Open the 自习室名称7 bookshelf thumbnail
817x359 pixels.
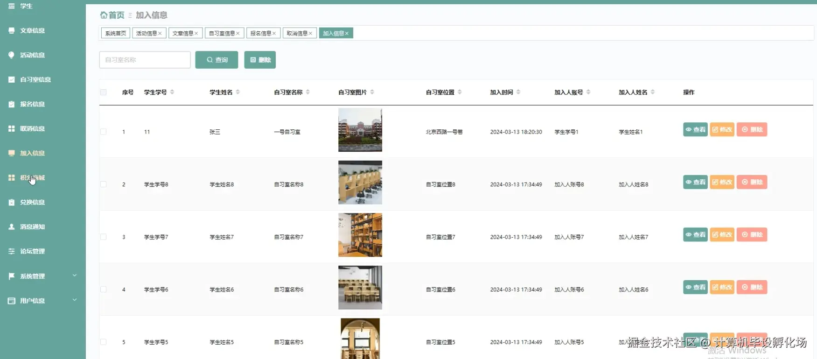(x=360, y=235)
